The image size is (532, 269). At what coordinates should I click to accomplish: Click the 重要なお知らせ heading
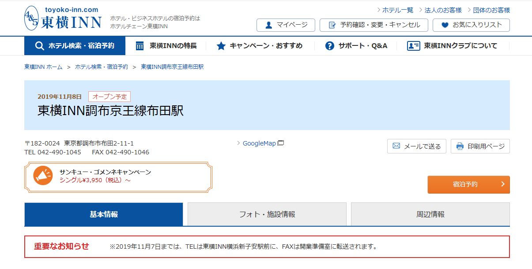tap(61, 246)
